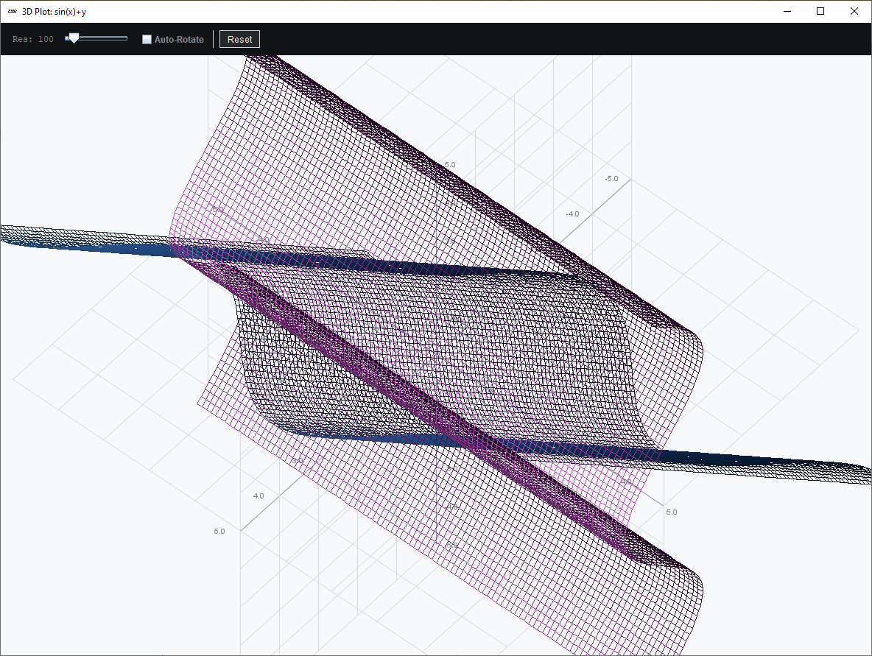This screenshot has height=656, width=872.
Task: Click the '-5.0' axis label
Action: (611, 178)
